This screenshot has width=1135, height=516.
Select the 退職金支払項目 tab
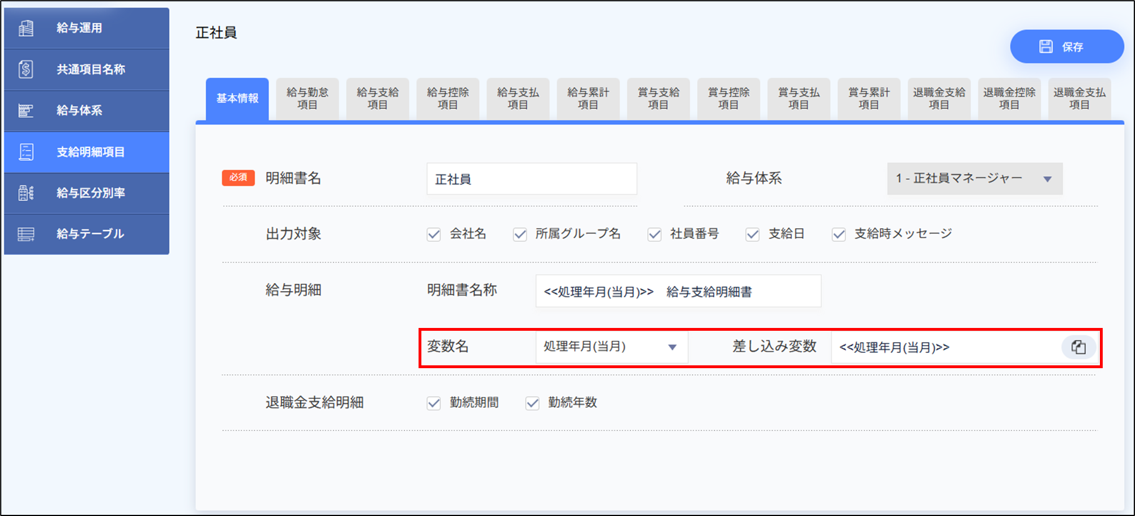(x=1079, y=99)
